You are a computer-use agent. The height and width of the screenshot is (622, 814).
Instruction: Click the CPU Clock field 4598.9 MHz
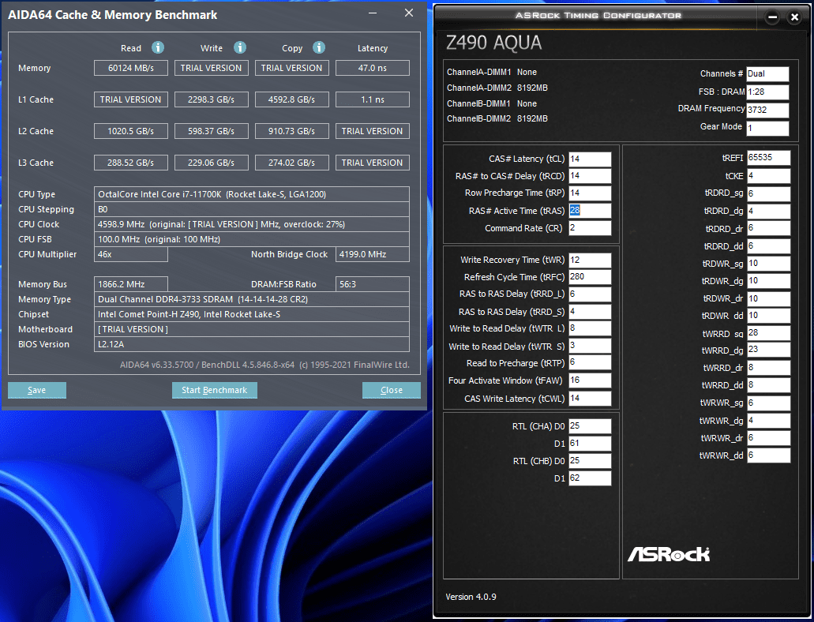click(252, 224)
